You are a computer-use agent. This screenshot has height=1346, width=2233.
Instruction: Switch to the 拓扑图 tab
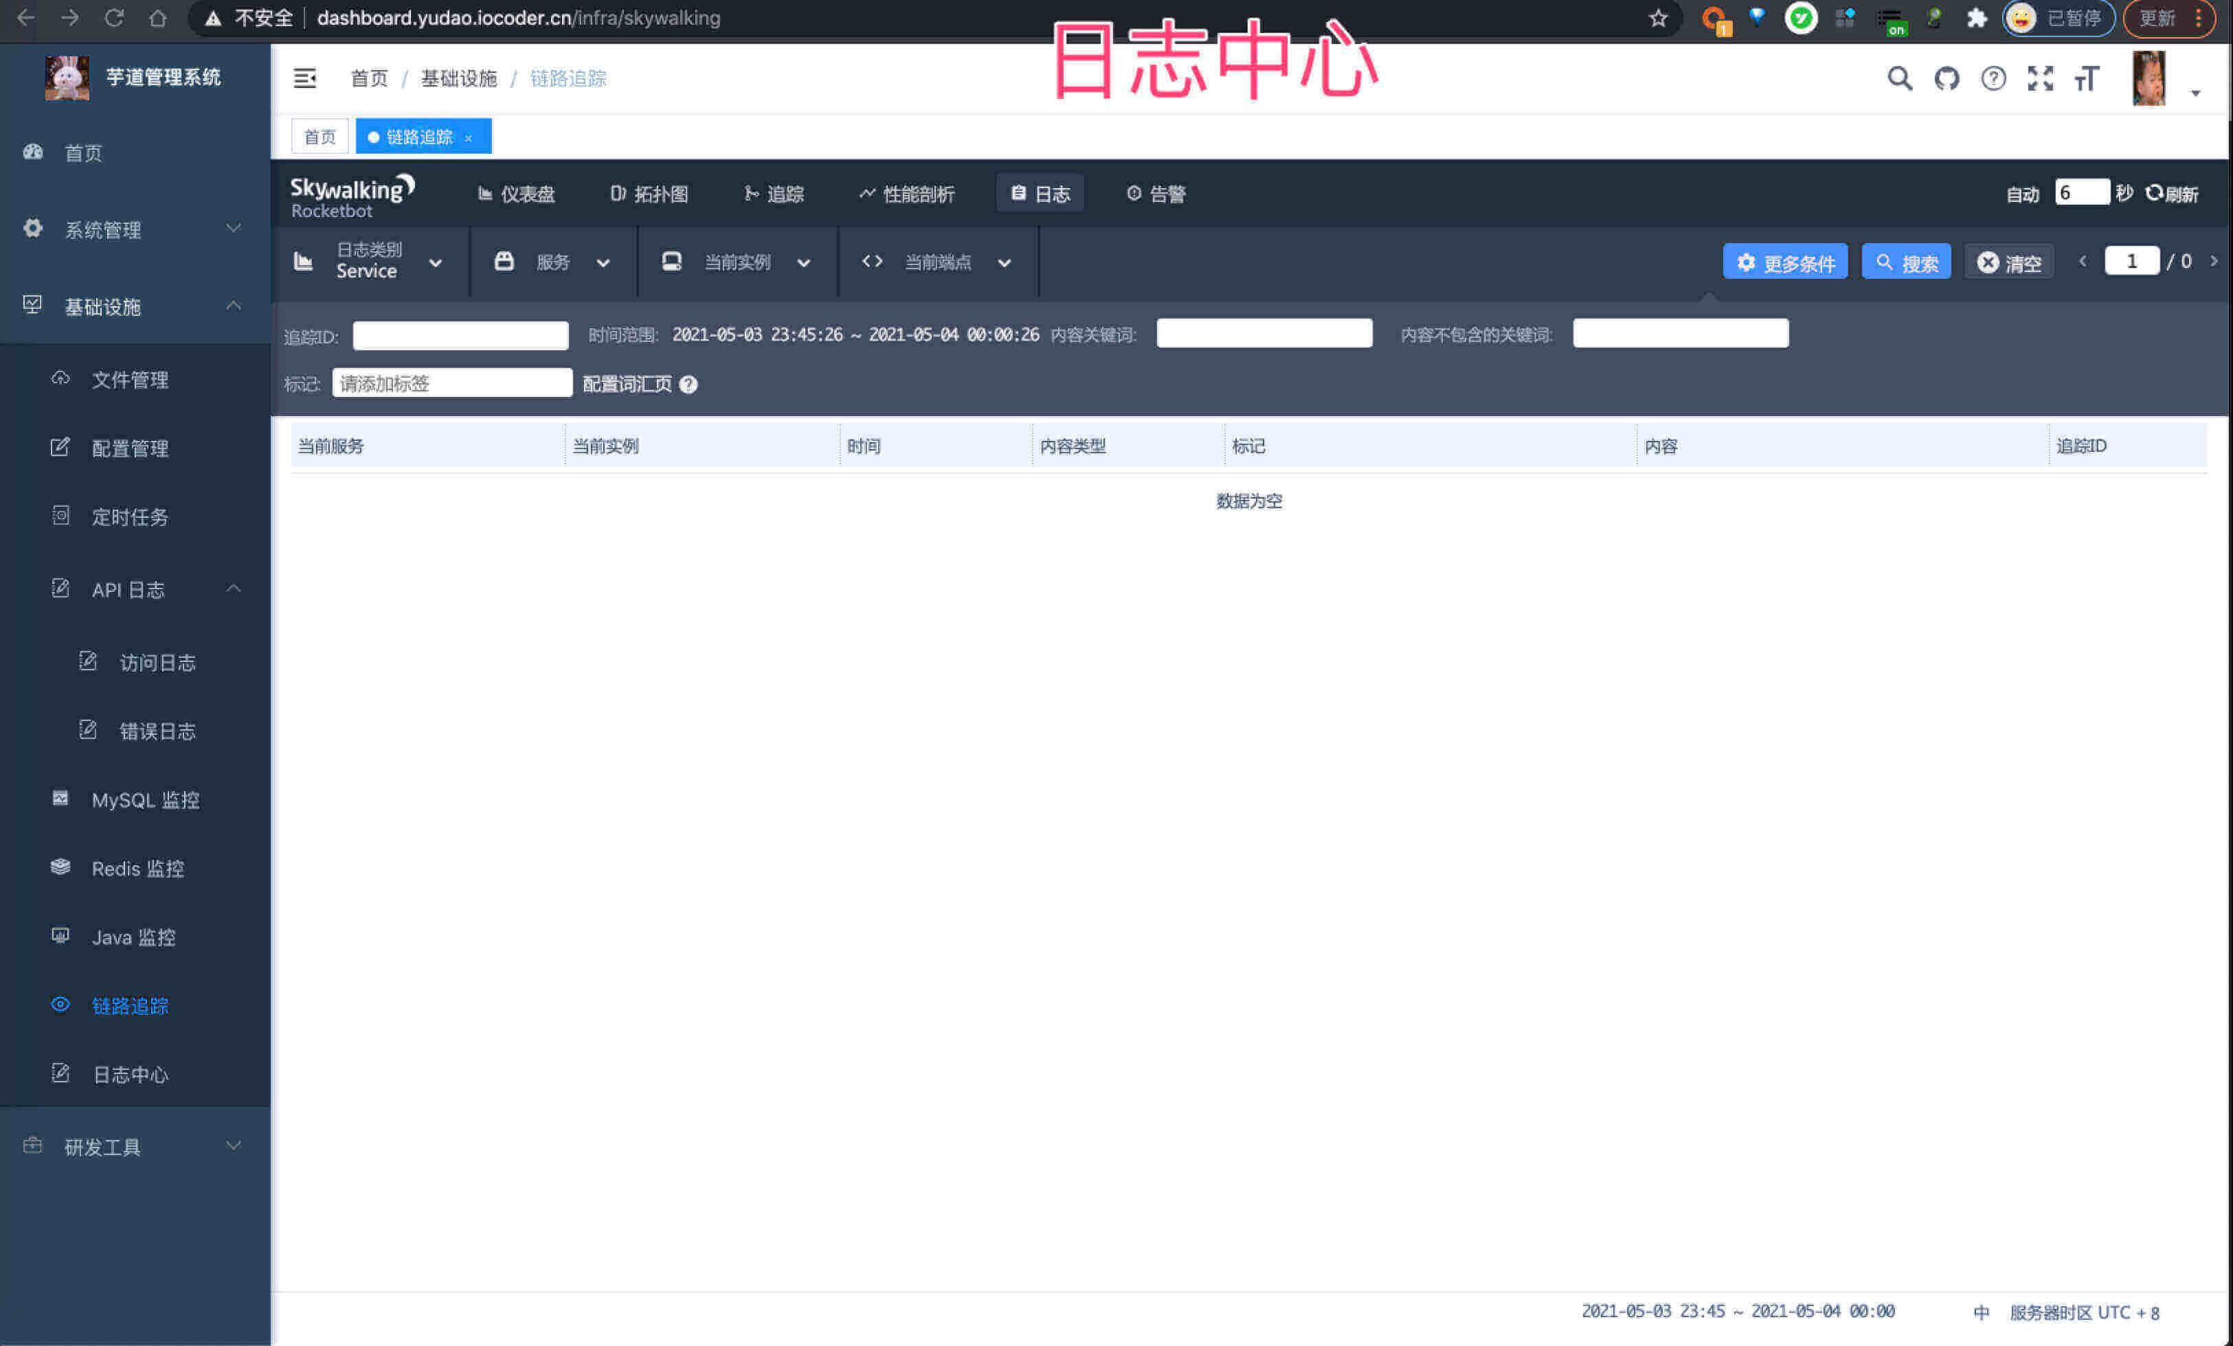point(650,193)
